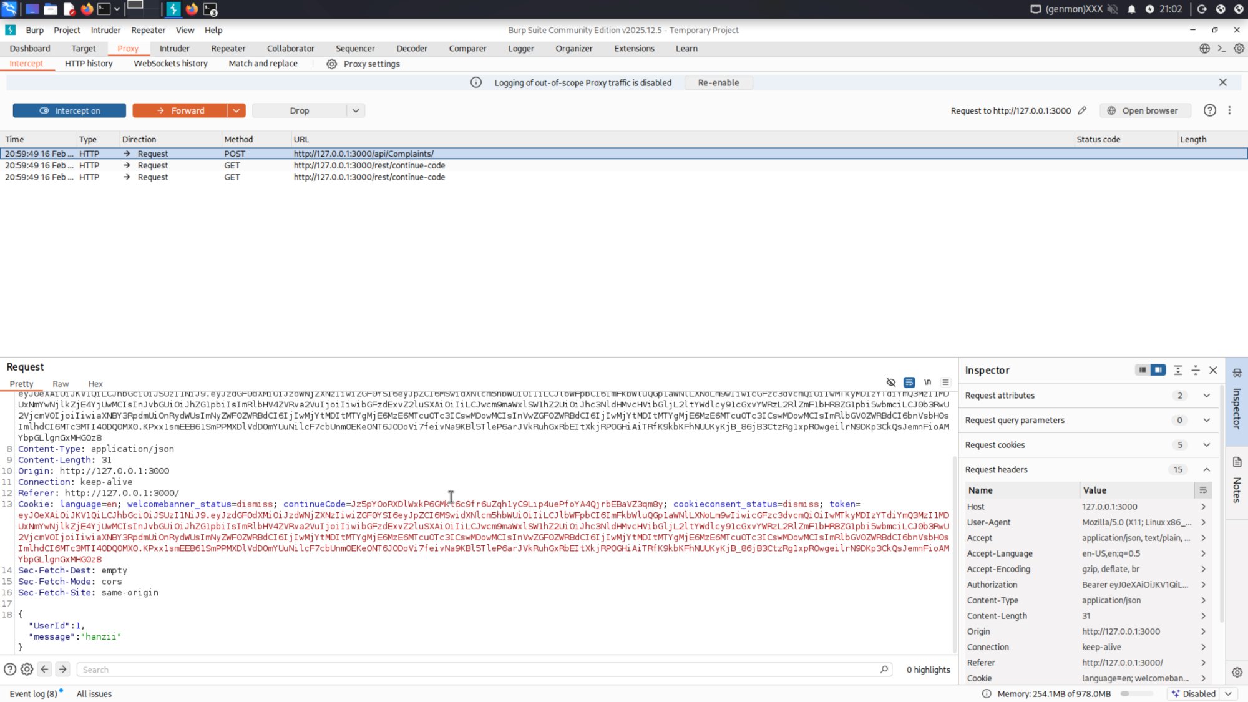Focus the request Search input field
Image resolution: width=1248 pixels, height=702 pixels.
pyautogui.click(x=484, y=669)
